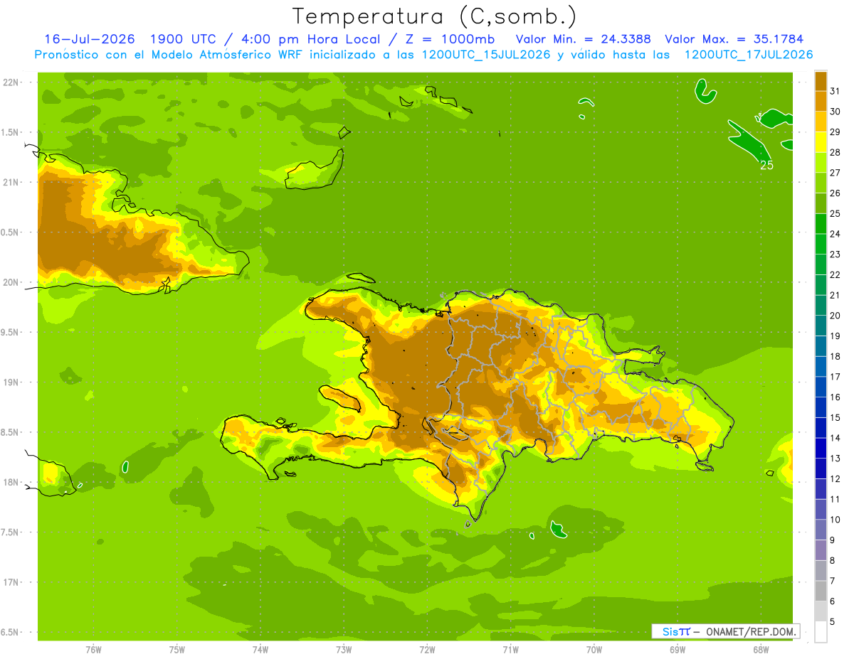This screenshot has height=659, width=854.
Task: Click legend value '5' at scale bottom
Action: click(833, 622)
